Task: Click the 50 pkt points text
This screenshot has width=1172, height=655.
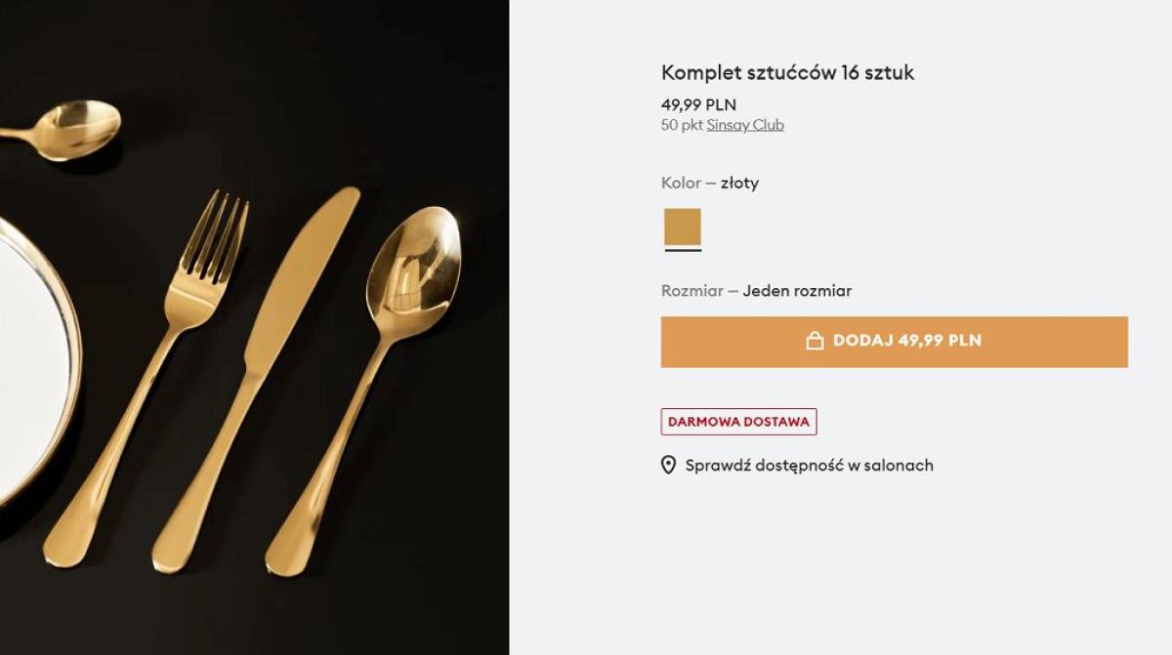Action: point(682,125)
